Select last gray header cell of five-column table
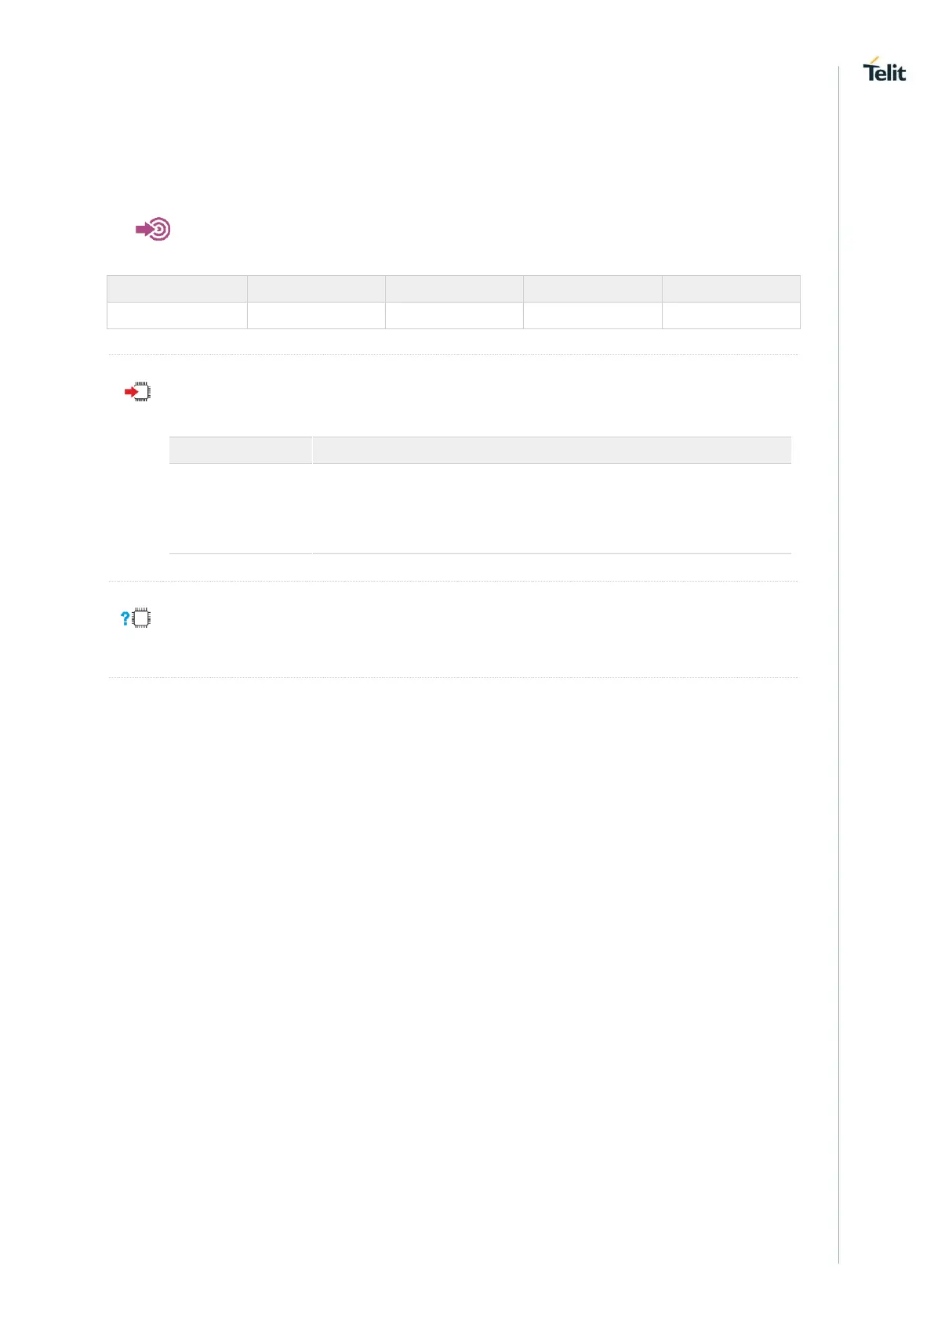 (731, 288)
